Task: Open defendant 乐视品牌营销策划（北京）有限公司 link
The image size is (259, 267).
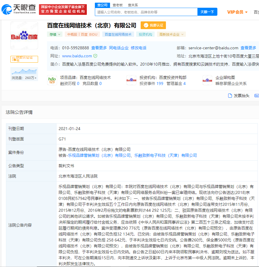Action: 99,155
